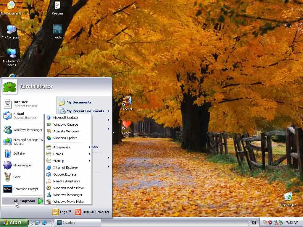Expand the Games submenu
The width and height of the screenshot is (303, 227).
[68, 154]
